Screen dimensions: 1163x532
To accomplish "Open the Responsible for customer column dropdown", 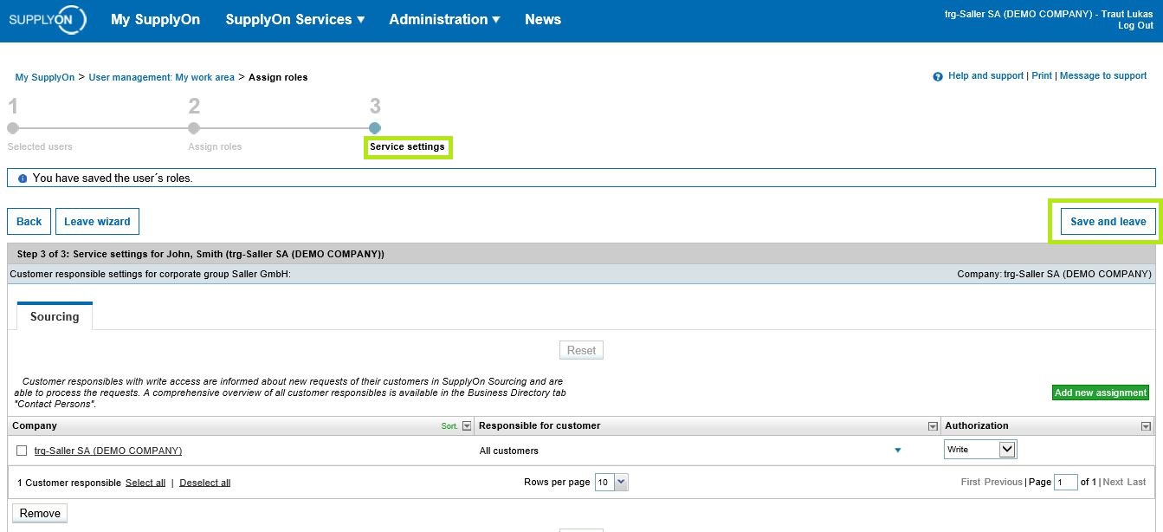I will coord(933,426).
